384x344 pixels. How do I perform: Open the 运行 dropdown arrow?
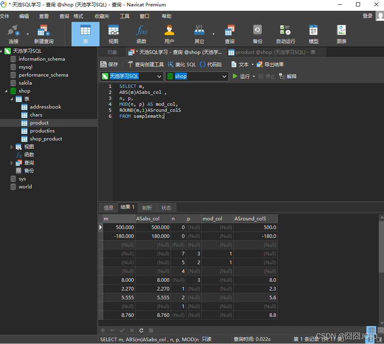click(254, 77)
